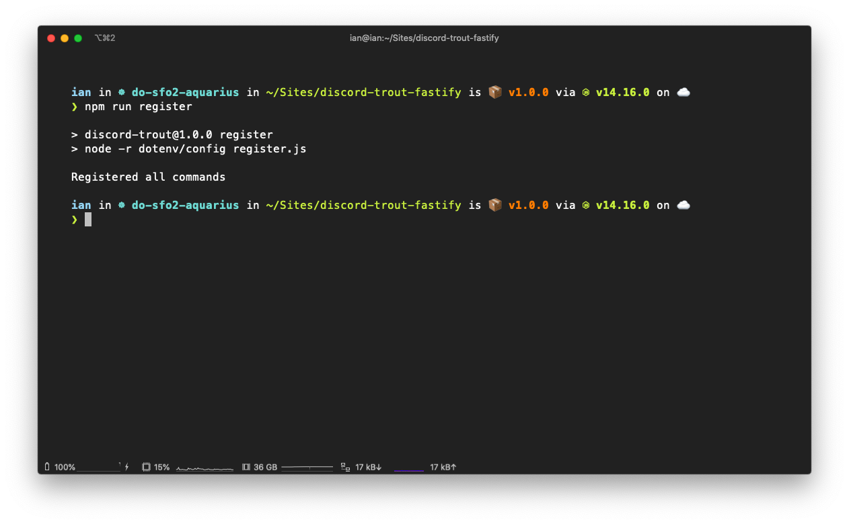Screen dimensions: 849x524
Task: Click the purple network activity graph line
Action: click(408, 470)
